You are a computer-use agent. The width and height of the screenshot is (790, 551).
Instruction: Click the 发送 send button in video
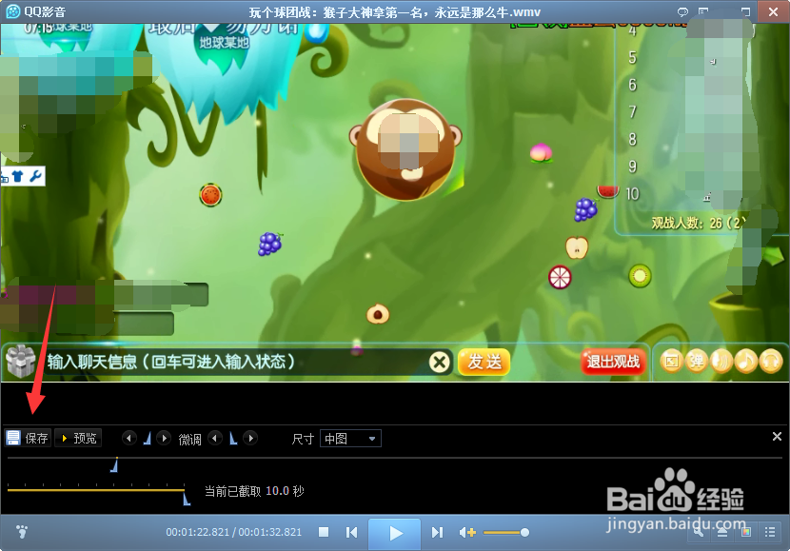484,362
